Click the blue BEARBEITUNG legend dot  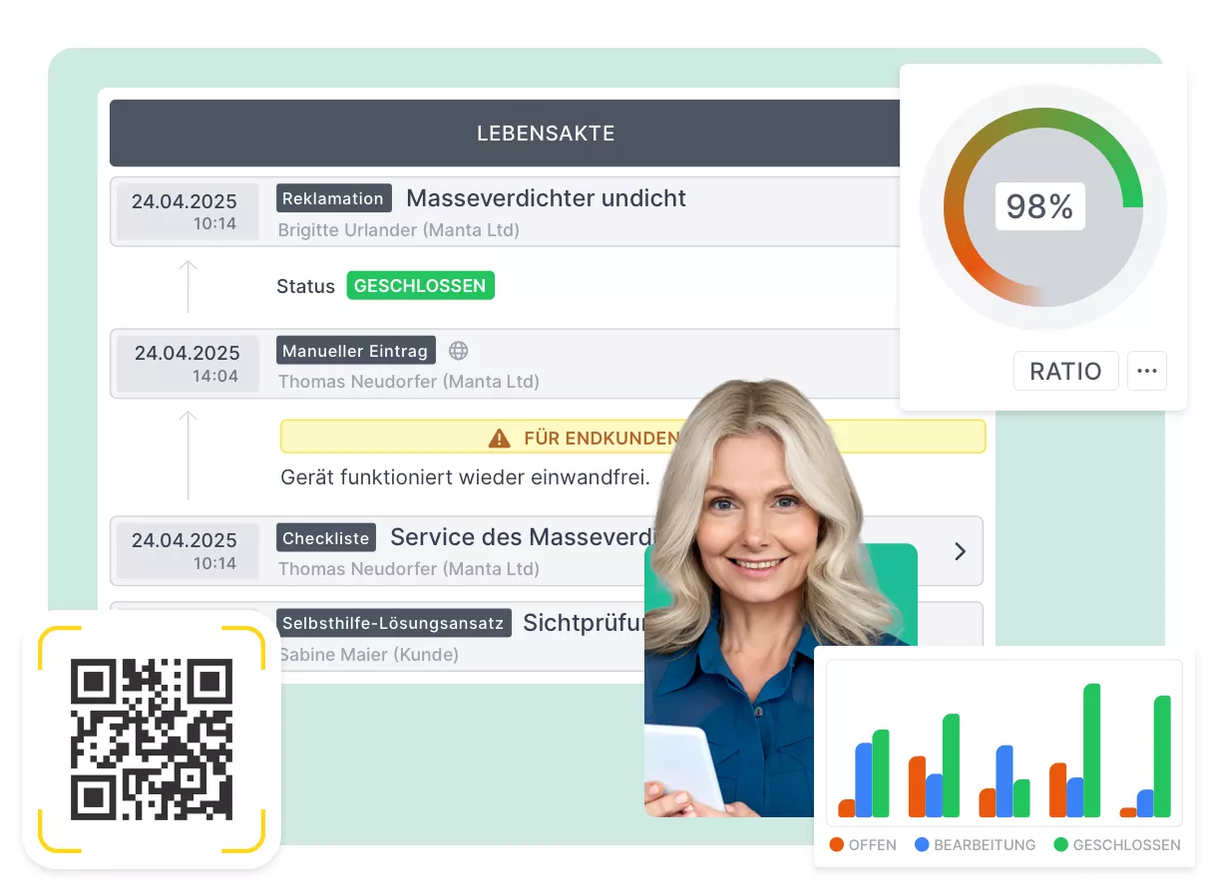922,844
